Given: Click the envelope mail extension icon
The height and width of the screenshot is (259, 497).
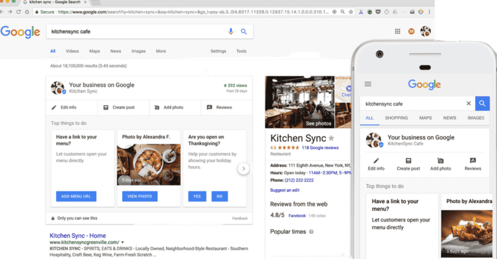Looking at the screenshot, I should click(412, 12).
